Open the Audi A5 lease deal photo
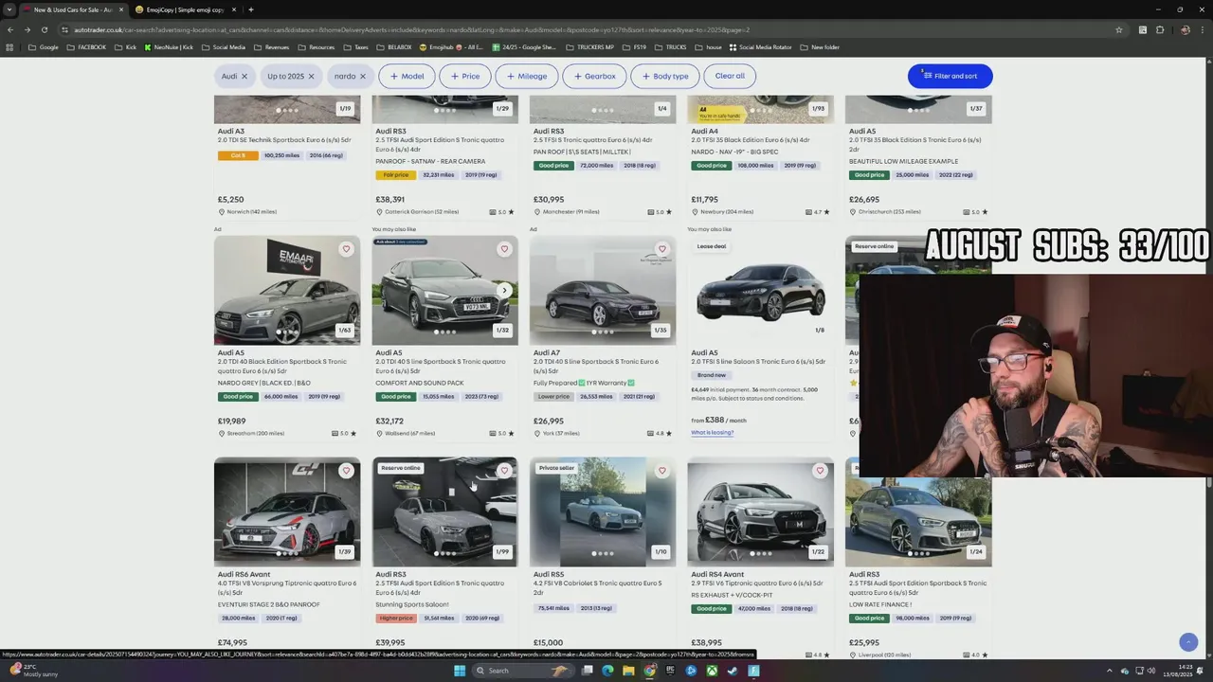1213x682 pixels. click(x=760, y=290)
